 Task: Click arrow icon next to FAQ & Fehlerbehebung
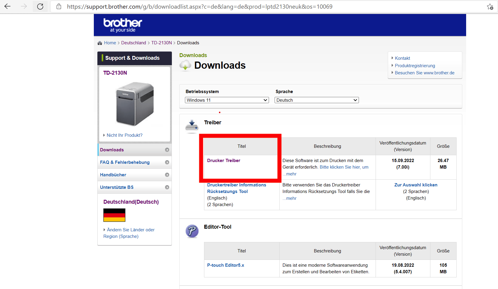click(167, 162)
